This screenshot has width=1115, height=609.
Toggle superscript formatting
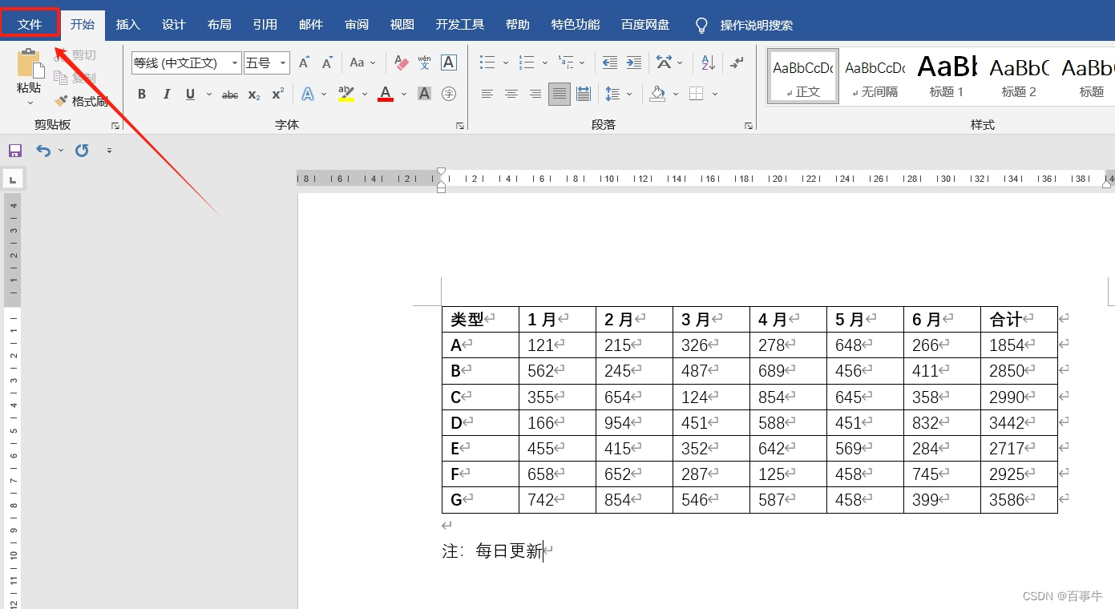(278, 94)
